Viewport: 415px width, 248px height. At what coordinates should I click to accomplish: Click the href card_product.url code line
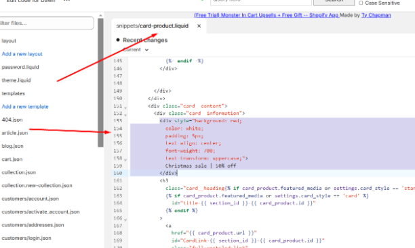[x=214, y=233]
